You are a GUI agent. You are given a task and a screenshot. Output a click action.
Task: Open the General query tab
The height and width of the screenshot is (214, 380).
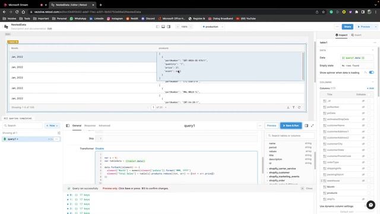[77, 125]
